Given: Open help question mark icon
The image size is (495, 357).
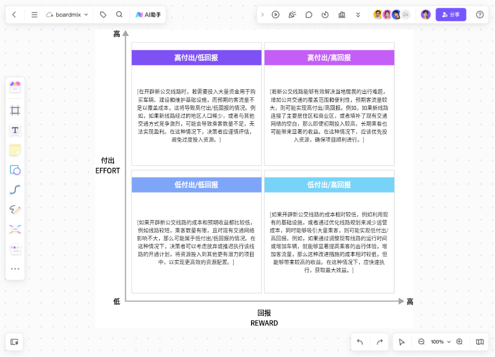Looking at the screenshot, I should [480, 15].
